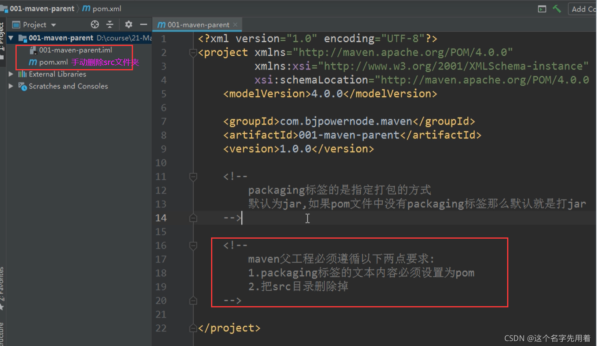
Task: Click fold end marker at line 22
Action: pos(193,328)
